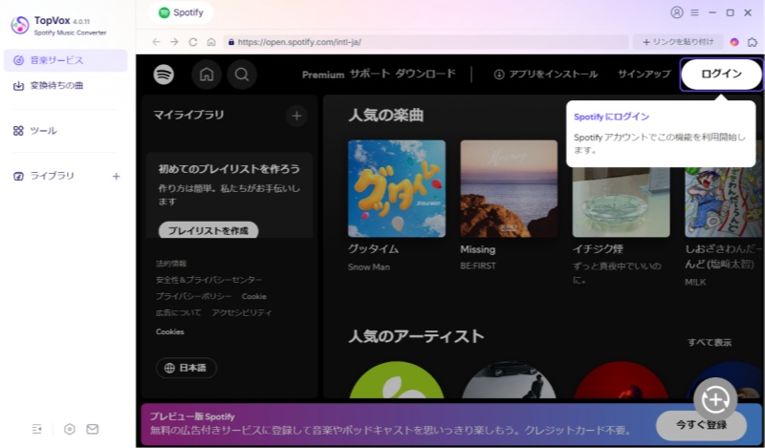
Task: Click the red artist circle thumbnail
Action: pyautogui.click(x=621, y=380)
